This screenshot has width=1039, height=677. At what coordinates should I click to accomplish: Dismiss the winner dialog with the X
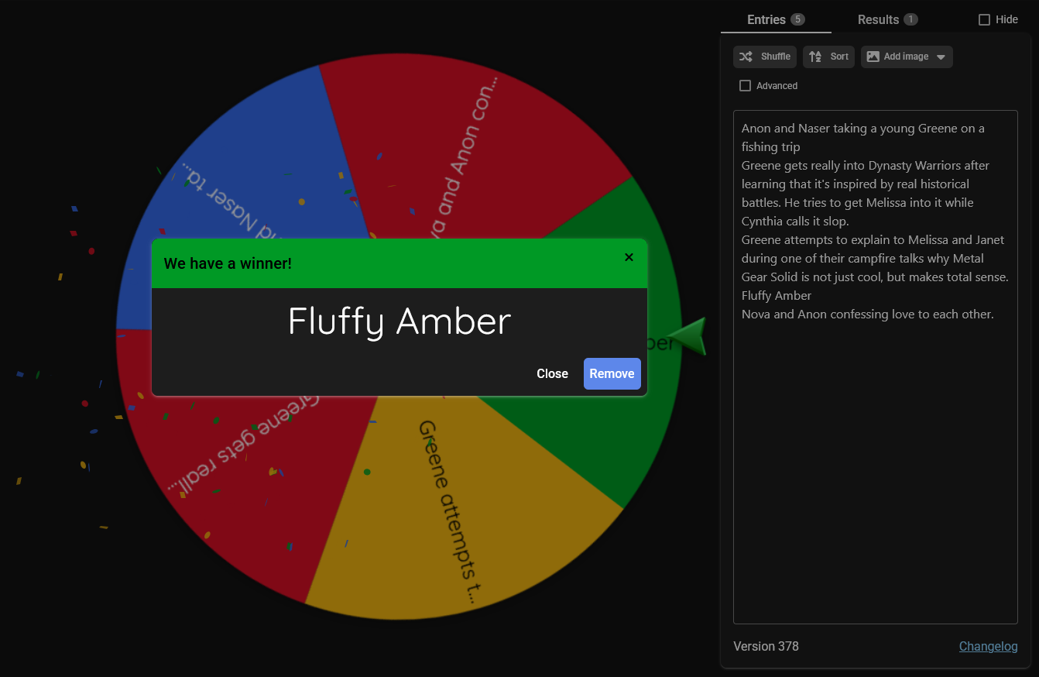[629, 257]
